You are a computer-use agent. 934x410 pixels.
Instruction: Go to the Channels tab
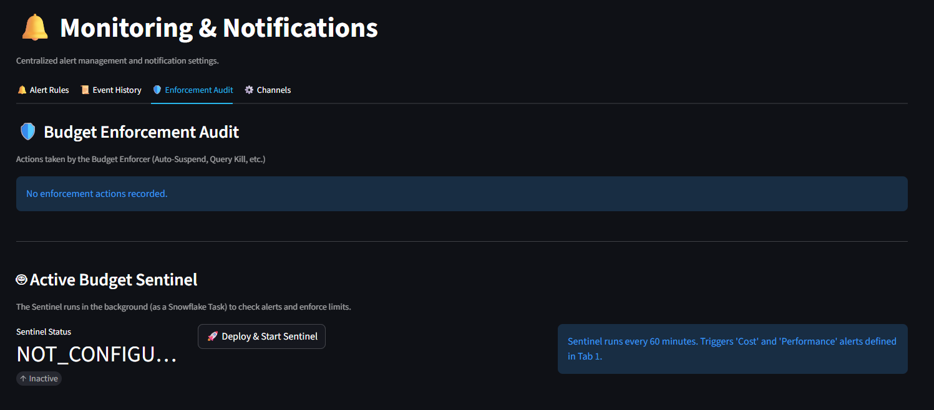[x=268, y=90]
